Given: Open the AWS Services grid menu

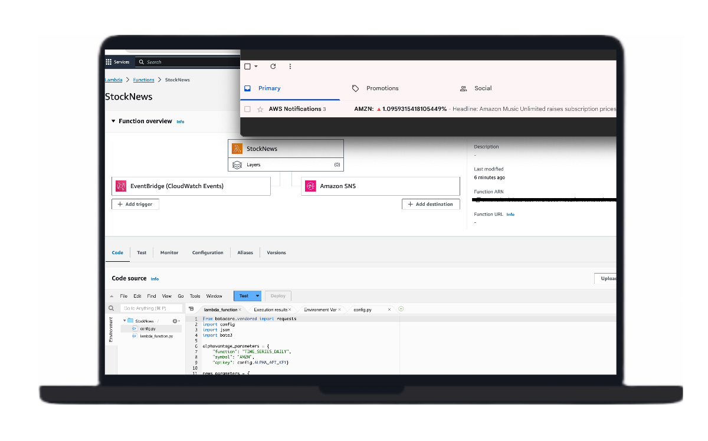Looking at the screenshot, I should [x=109, y=62].
